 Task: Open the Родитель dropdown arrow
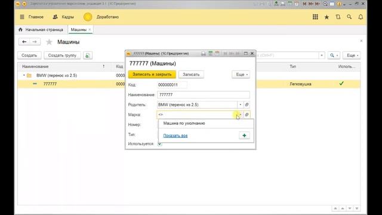pos(240,105)
